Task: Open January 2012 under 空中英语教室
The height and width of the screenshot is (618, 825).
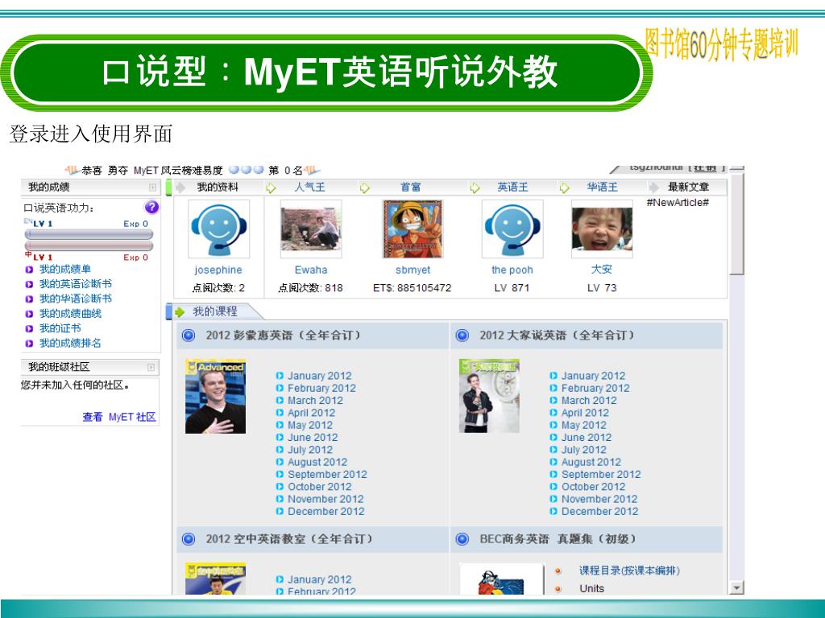Action: (319, 579)
